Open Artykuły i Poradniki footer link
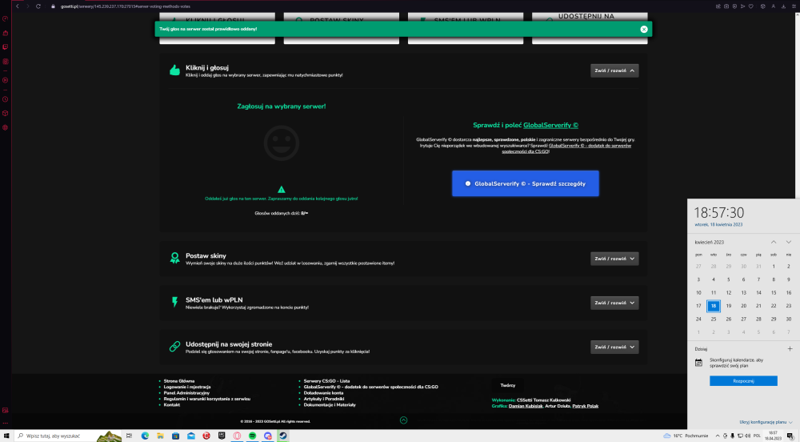 pyautogui.click(x=324, y=399)
